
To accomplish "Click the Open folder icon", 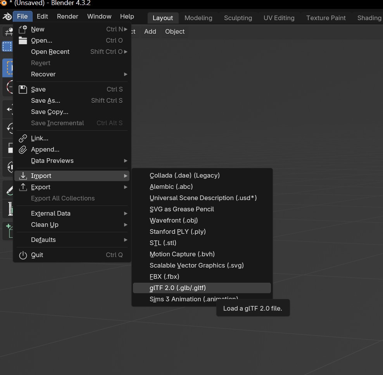I will click(23, 41).
